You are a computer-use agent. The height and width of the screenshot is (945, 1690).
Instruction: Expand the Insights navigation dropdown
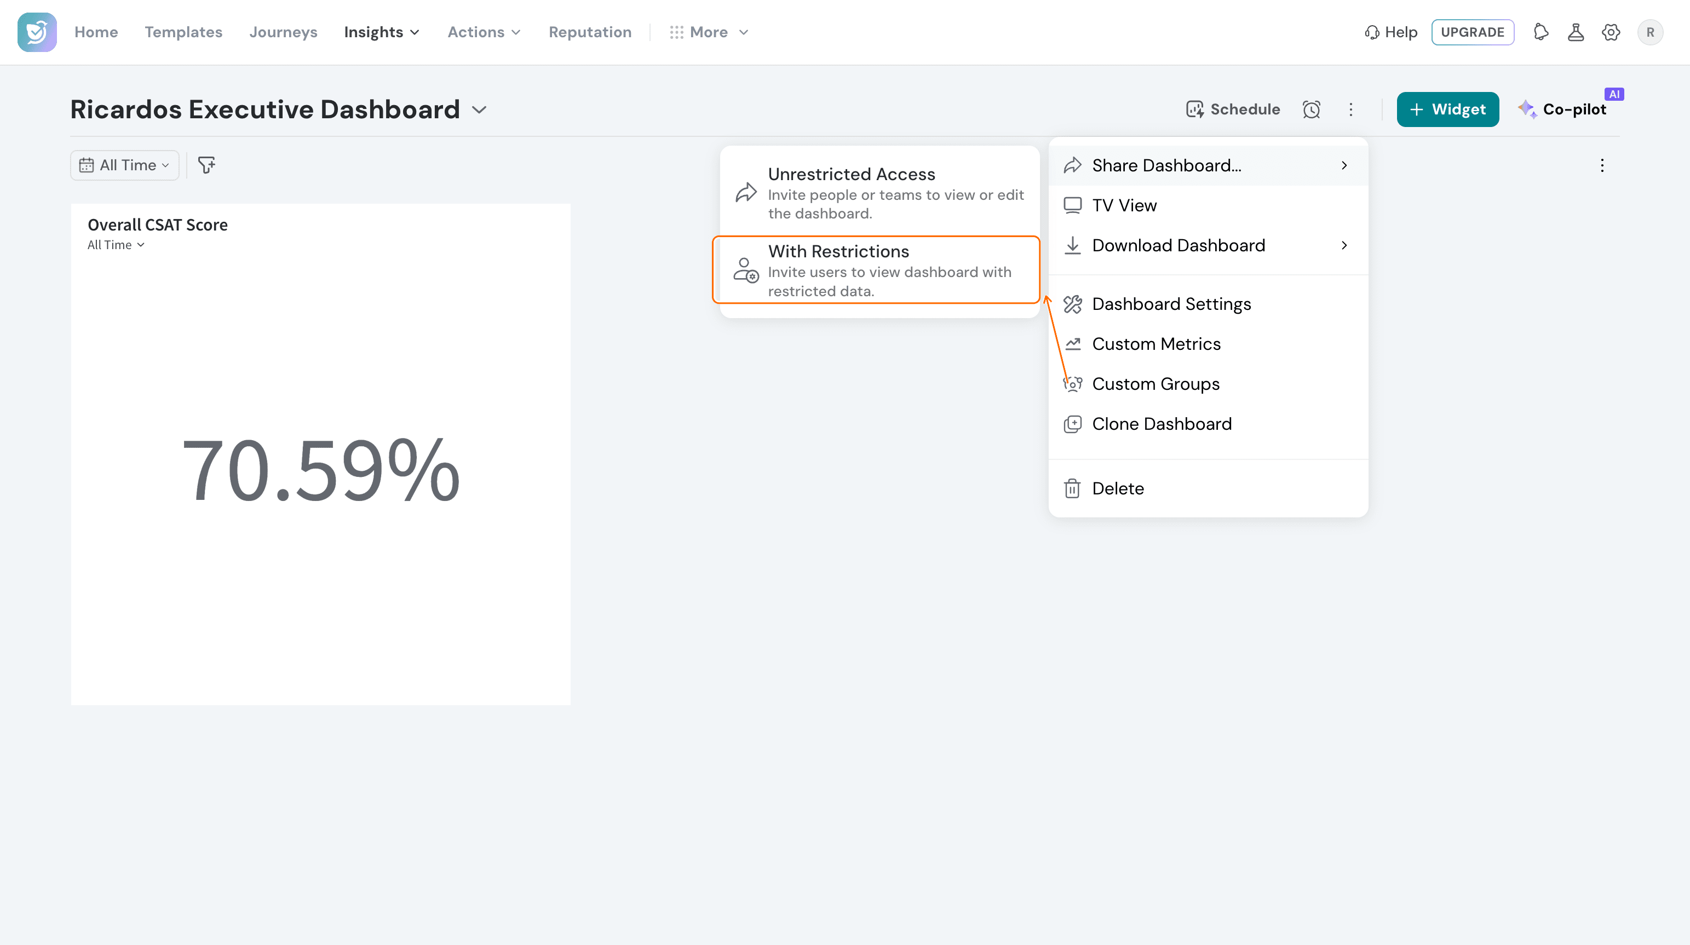(381, 32)
